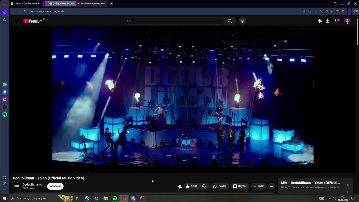The image size is (359, 202).
Task: Open YouTube Premium perks star icon
Action: 320,21
